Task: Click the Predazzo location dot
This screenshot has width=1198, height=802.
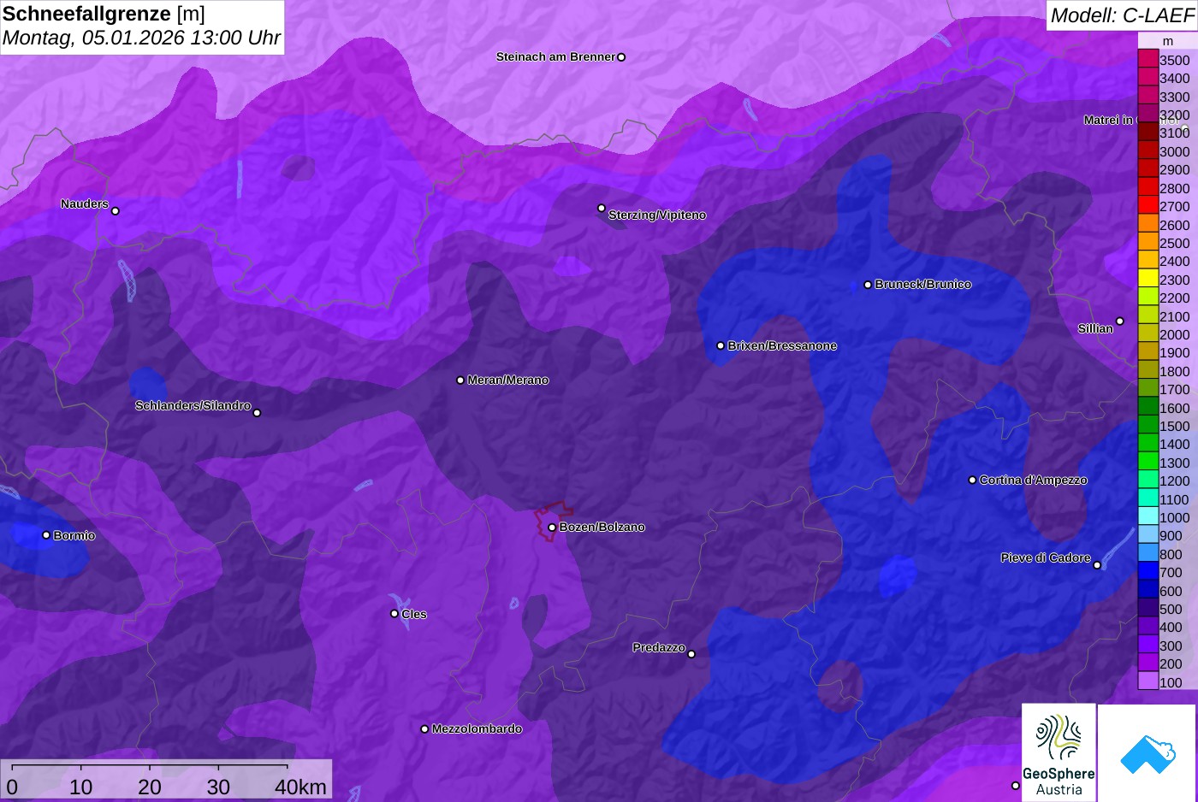Action: point(691,654)
